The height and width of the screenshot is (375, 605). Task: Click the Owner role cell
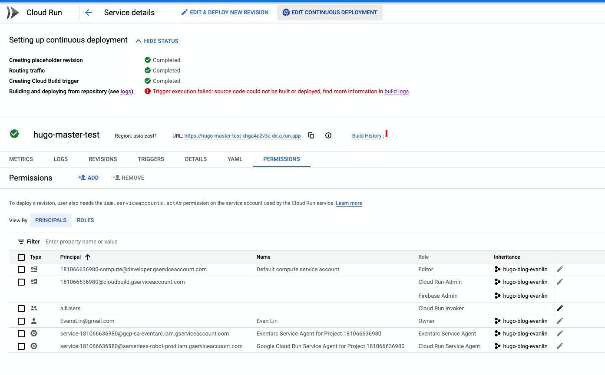pos(426,321)
